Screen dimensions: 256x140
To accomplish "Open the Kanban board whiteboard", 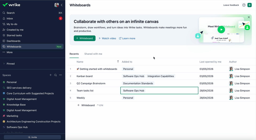I will (x=85, y=76).
